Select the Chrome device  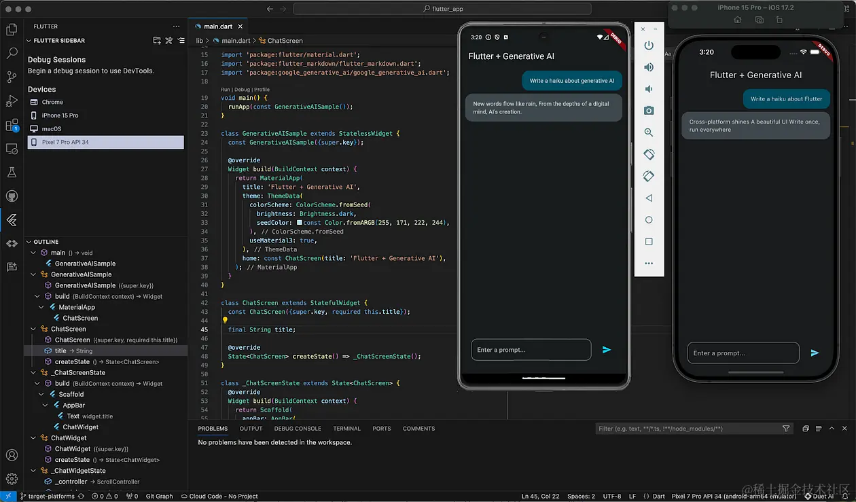(105, 102)
